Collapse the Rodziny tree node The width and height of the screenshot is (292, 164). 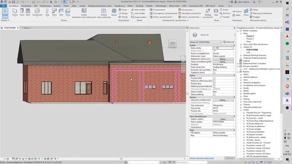coord(238,72)
